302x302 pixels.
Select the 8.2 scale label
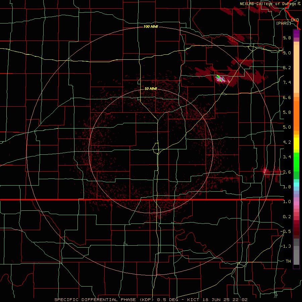pyautogui.click(x=287, y=67)
